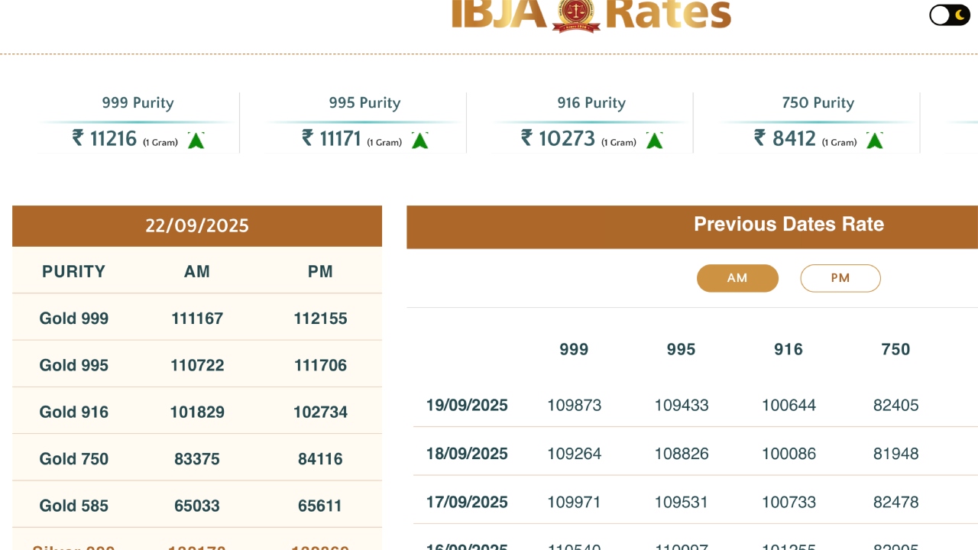
Task: Select the Gold 585 row
Action: (74, 506)
